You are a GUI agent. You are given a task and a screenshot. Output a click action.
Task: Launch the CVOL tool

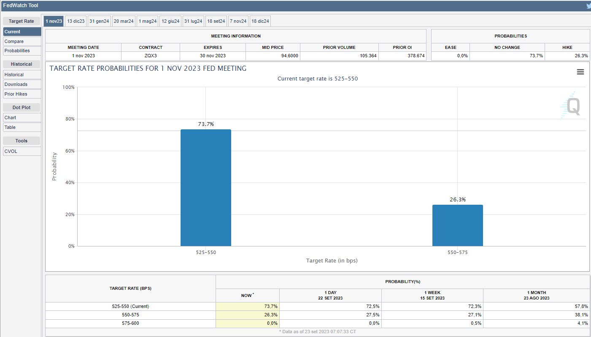[x=22, y=151]
